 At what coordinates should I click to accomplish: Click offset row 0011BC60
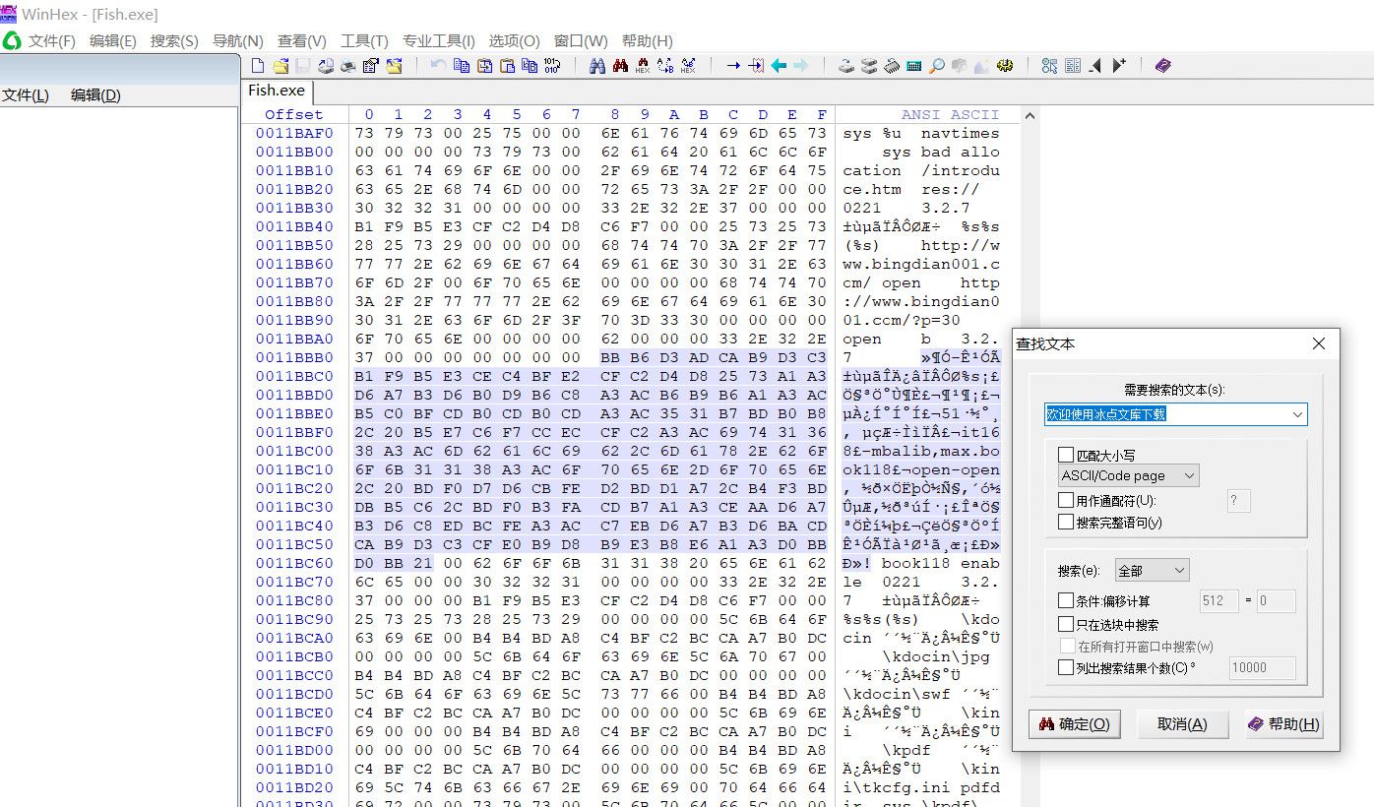pyautogui.click(x=294, y=563)
